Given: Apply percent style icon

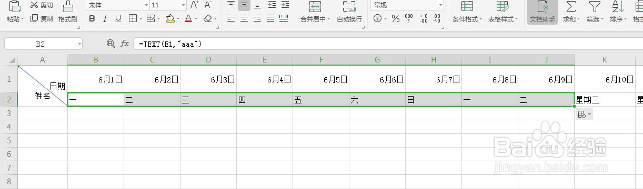Looking at the screenshot, I should tap(395, 19).
